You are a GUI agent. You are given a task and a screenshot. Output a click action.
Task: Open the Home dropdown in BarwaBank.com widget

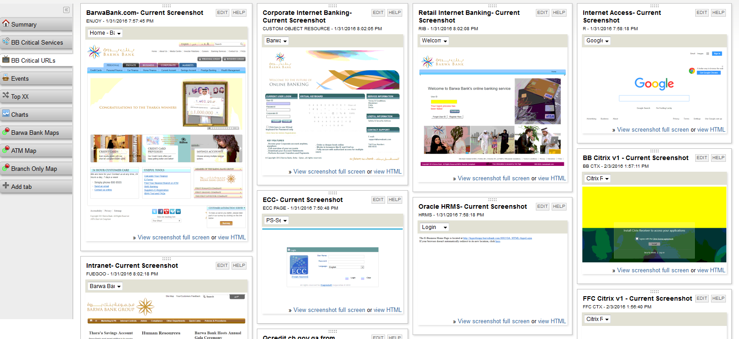pyautogui.click(x=104, y=33)
